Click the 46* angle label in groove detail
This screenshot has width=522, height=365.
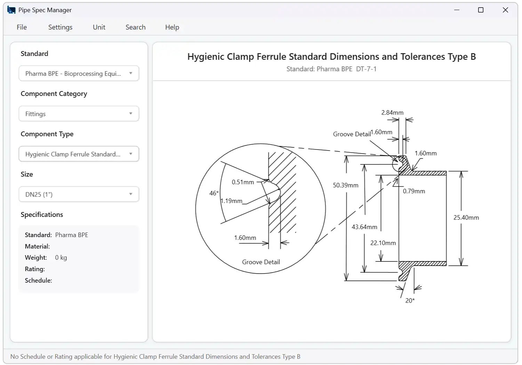coord(214,193)
